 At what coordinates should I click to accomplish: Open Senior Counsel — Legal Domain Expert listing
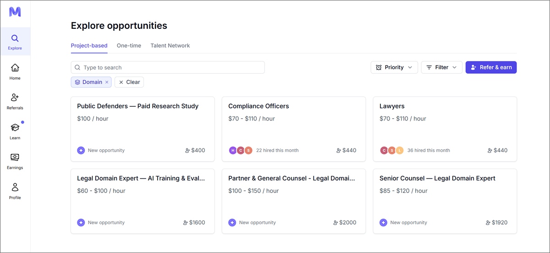pos(445,201)
